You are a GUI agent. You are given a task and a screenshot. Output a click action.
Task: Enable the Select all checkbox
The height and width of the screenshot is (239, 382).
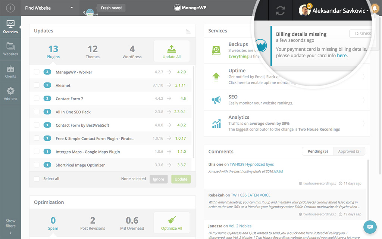coord(37,179)
